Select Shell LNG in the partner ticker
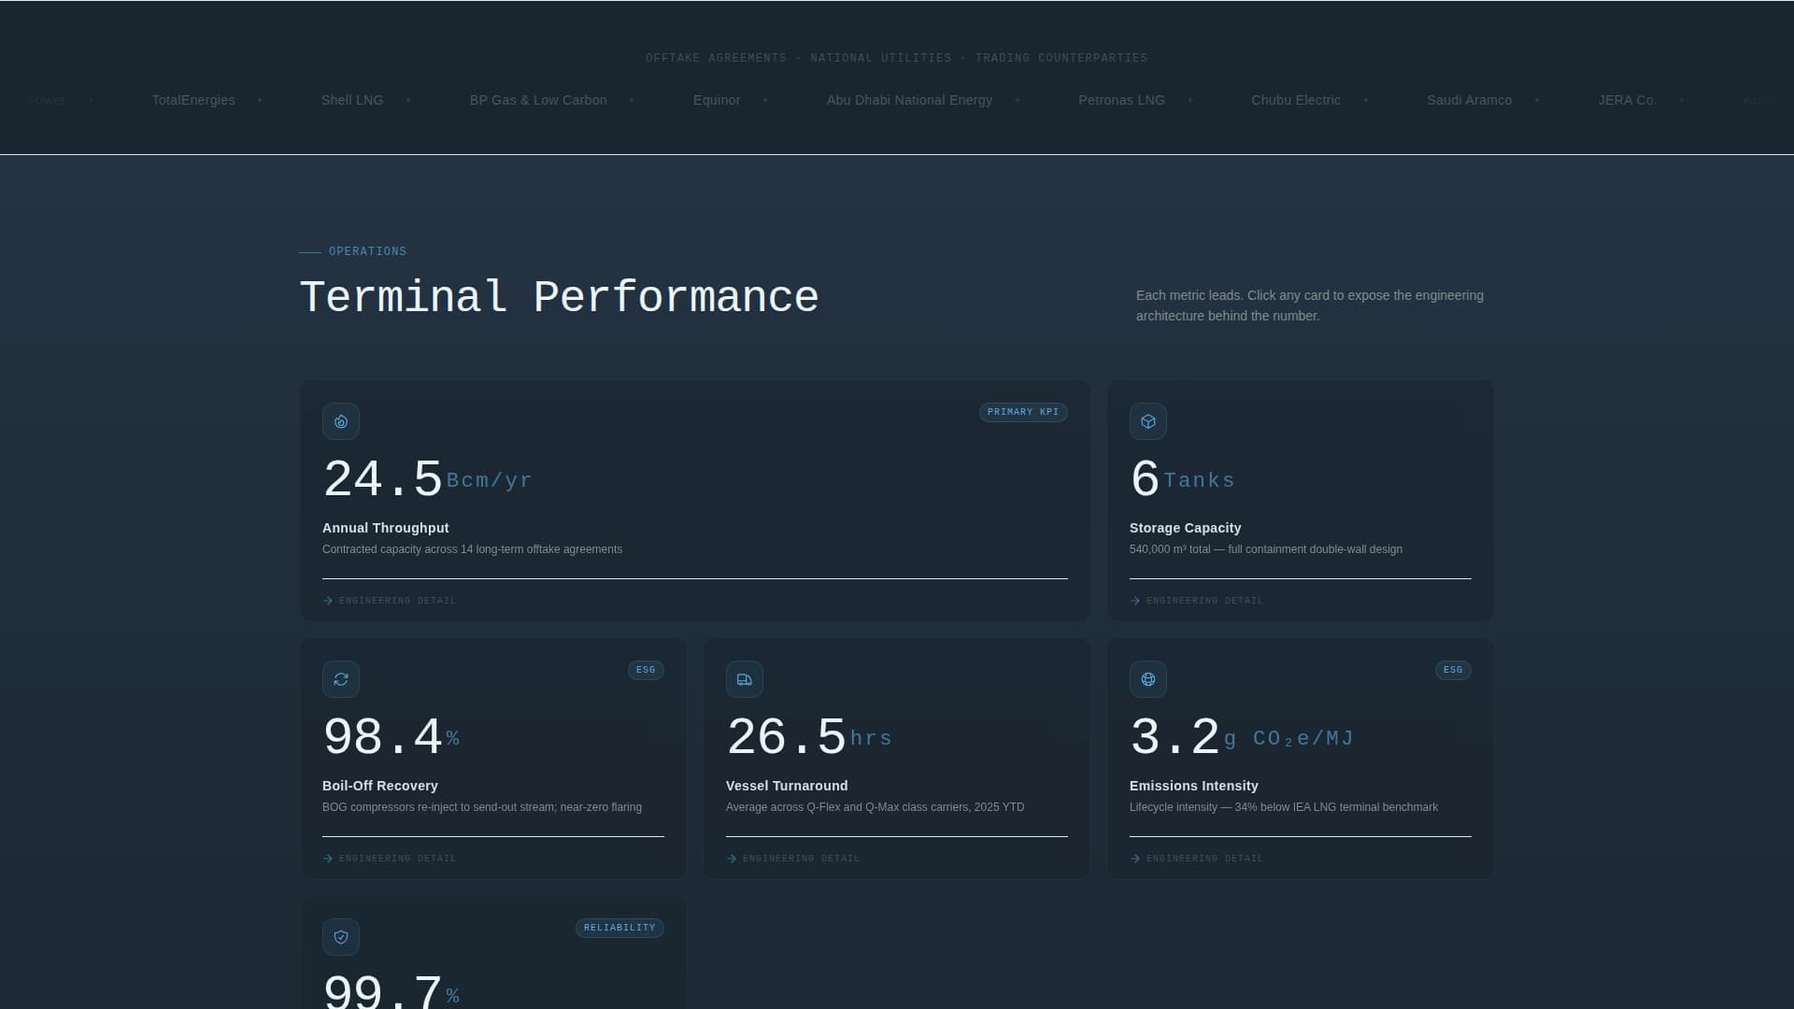This screenshot has height=1009, width=1794. click(352, 100)
